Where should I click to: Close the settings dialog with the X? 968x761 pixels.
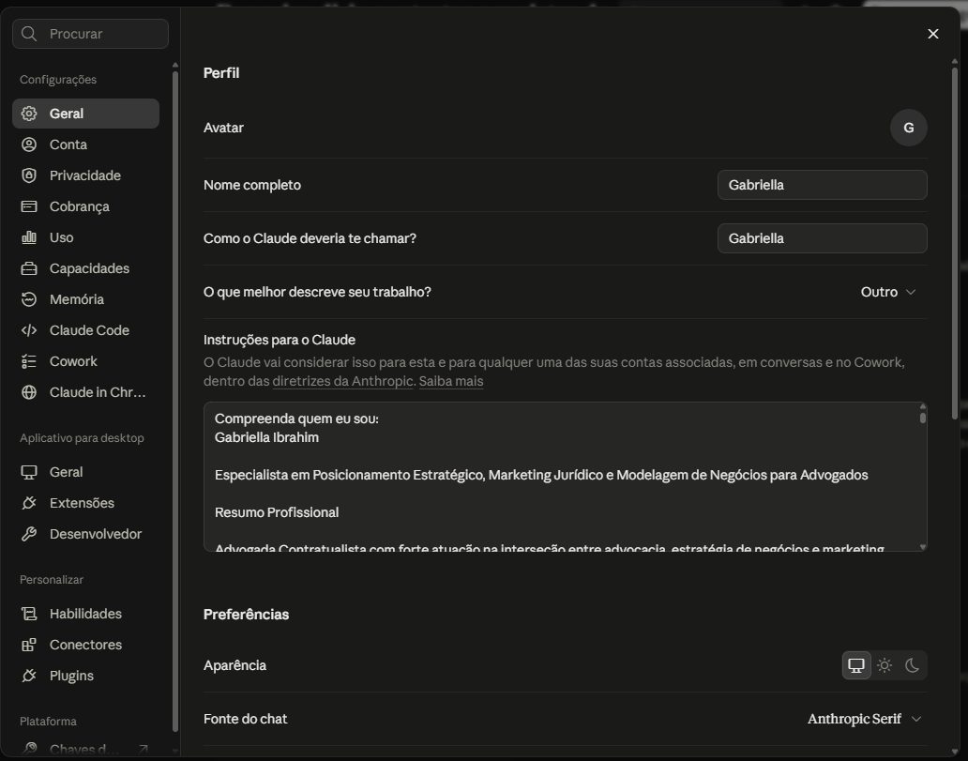[932, 34]
